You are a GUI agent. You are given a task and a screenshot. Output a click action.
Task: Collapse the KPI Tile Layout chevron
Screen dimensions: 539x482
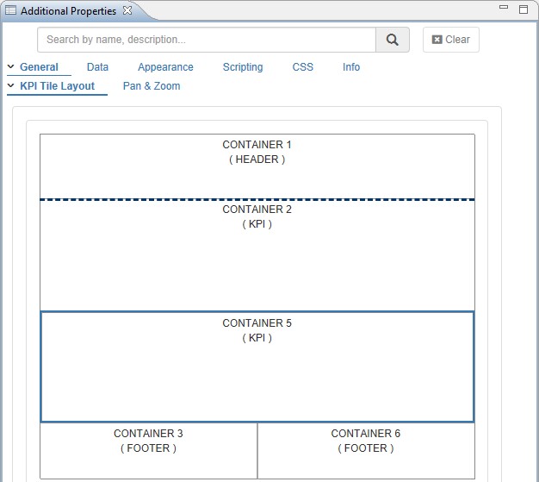pyautogui.click(x=11, y=86)
